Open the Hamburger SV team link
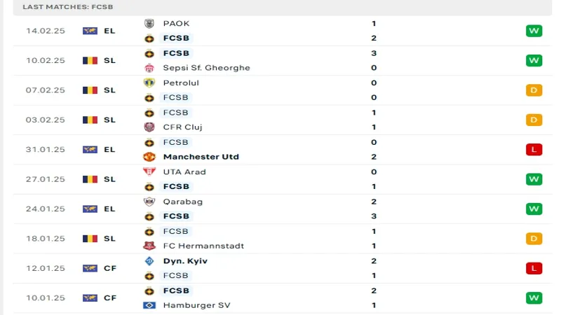Screen dimensions: 561x315 (x=196, y=305)
